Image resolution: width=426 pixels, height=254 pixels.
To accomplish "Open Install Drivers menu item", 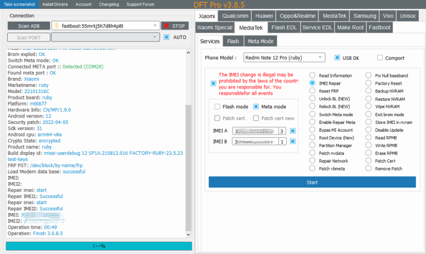I will tap(55, 4).
